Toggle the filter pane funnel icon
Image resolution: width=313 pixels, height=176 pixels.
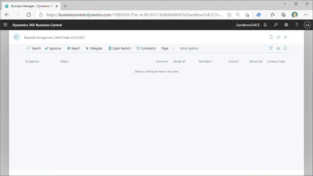(x=271, y=48)
